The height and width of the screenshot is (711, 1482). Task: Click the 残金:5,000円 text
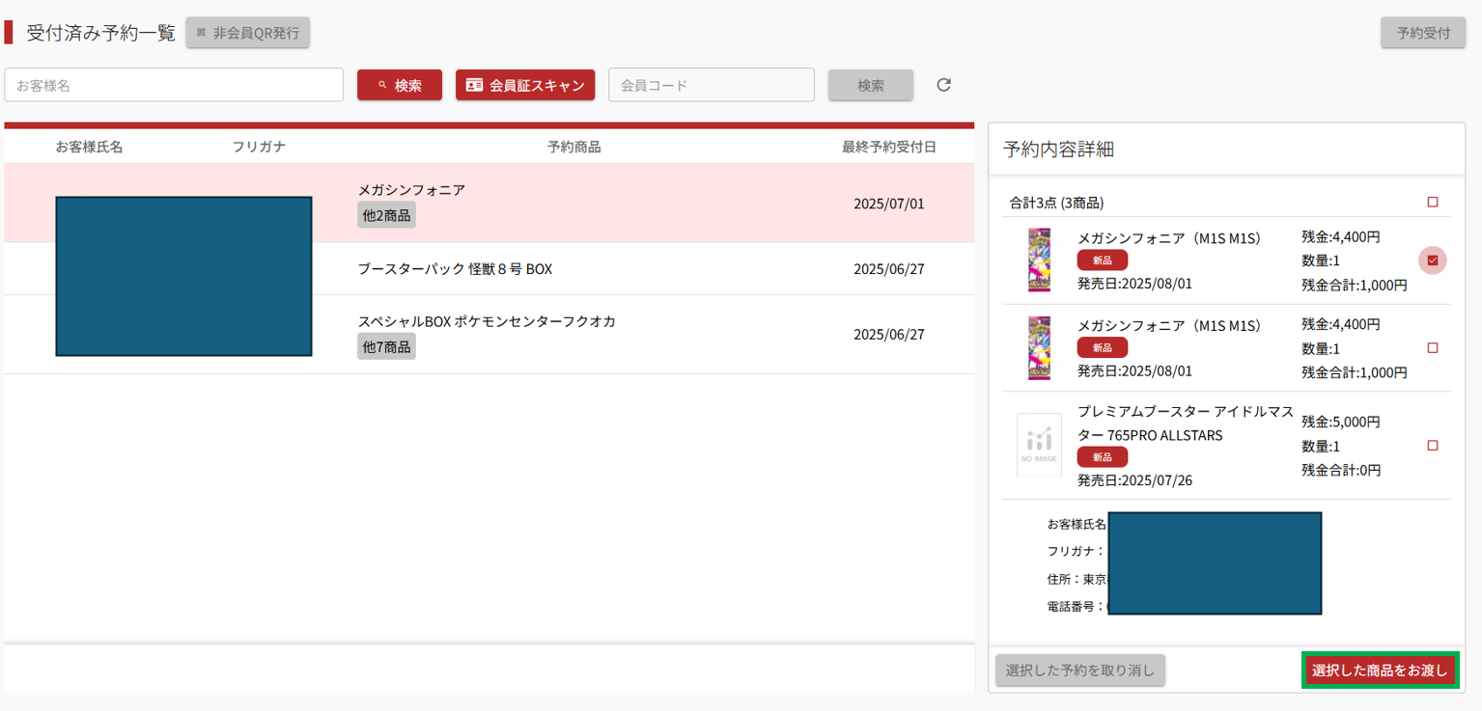[1341, 422]
